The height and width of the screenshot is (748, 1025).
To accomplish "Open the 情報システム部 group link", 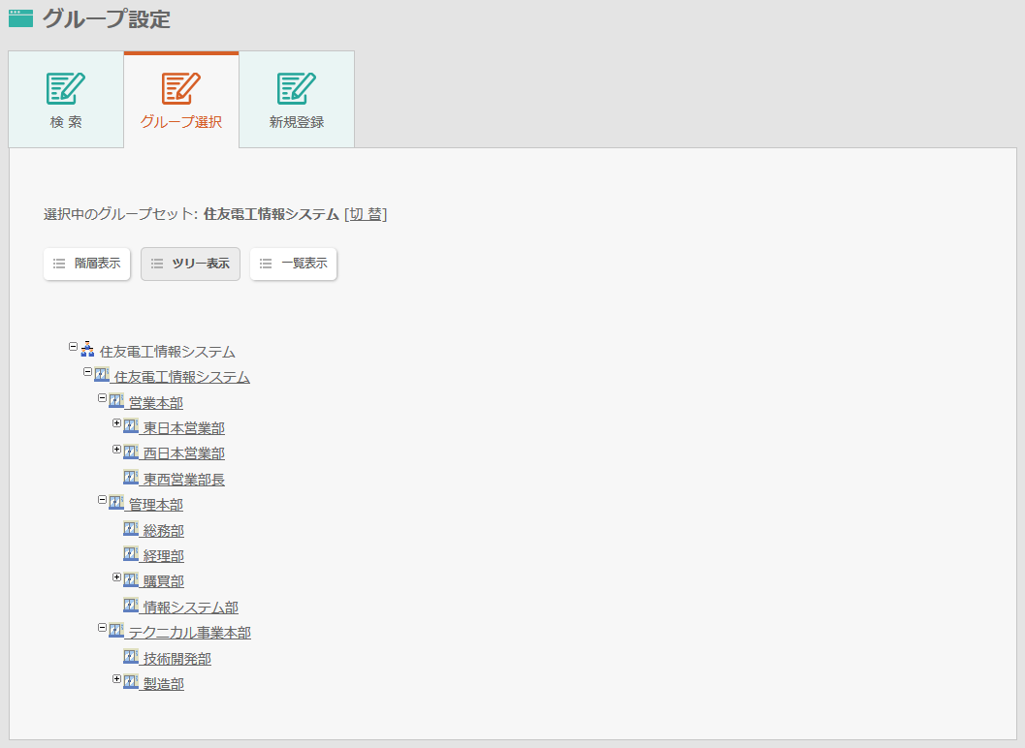I will point(190,608).
